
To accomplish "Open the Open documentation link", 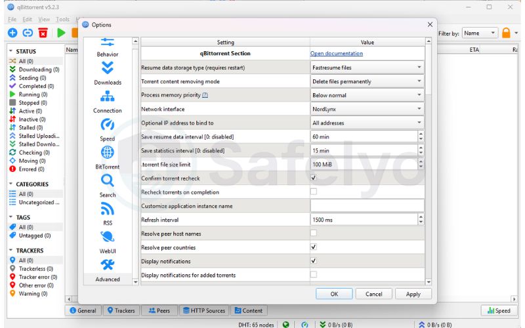I will (337, 54).
